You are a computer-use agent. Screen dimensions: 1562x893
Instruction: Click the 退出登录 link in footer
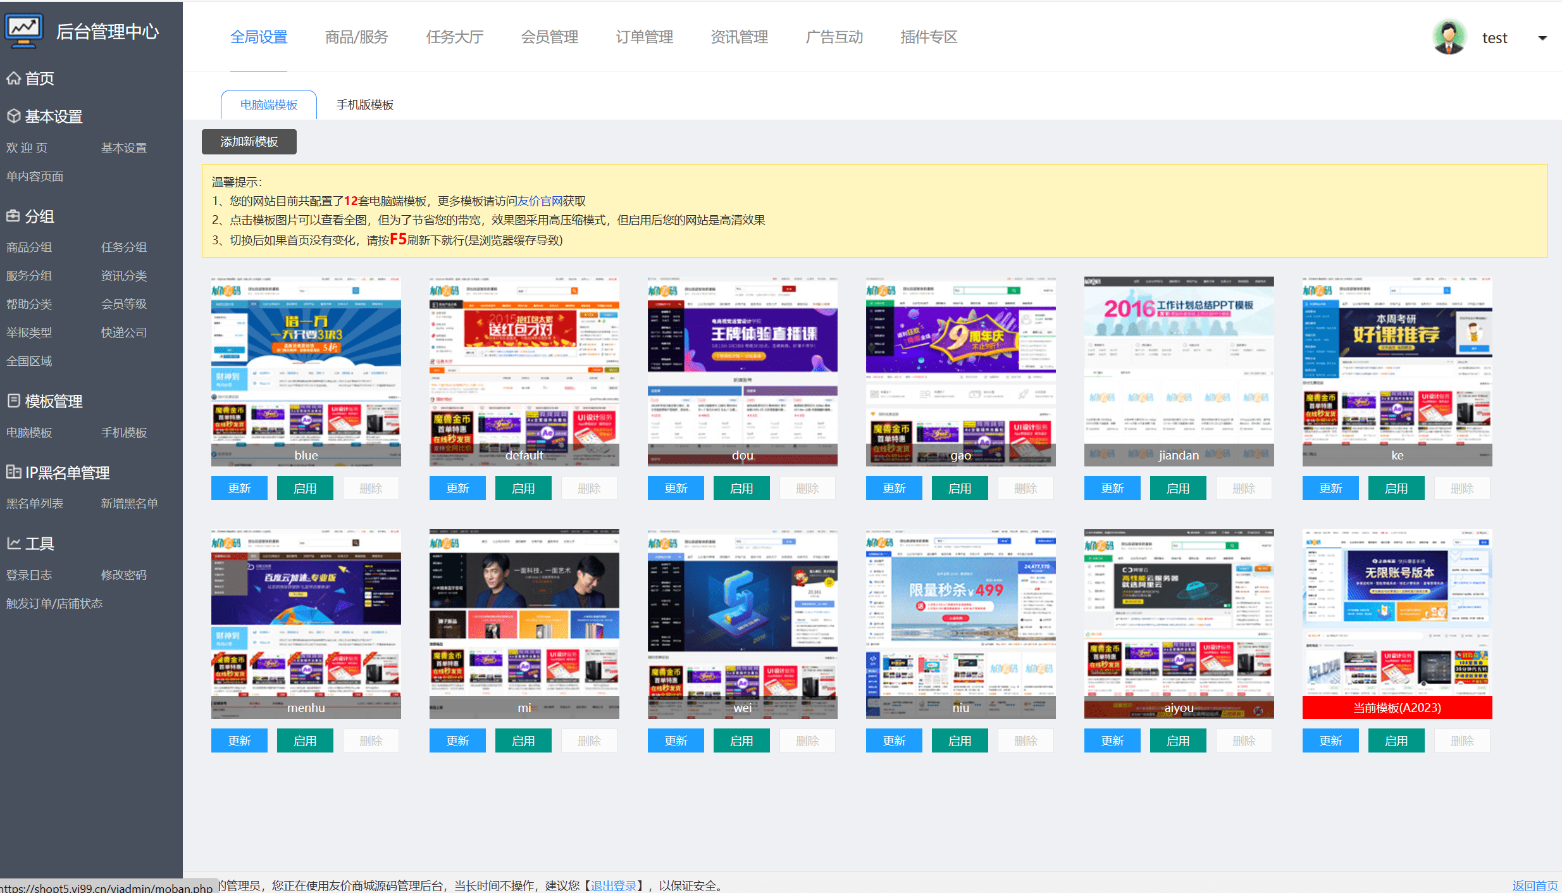pyautogui.click(x=613, y=885)
